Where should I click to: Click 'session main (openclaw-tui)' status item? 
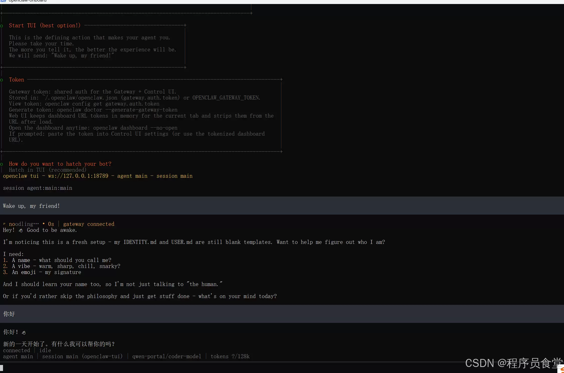point(82,356)
